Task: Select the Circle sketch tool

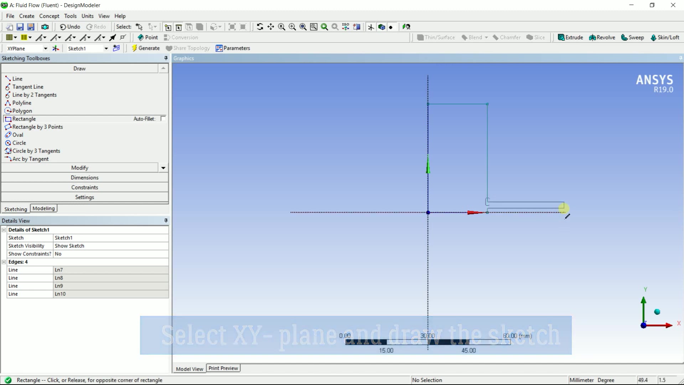Action: coord(19,143)
